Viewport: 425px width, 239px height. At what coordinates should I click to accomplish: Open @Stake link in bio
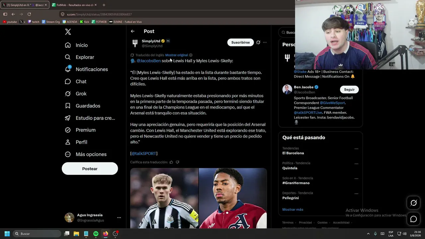coord(300,72)
